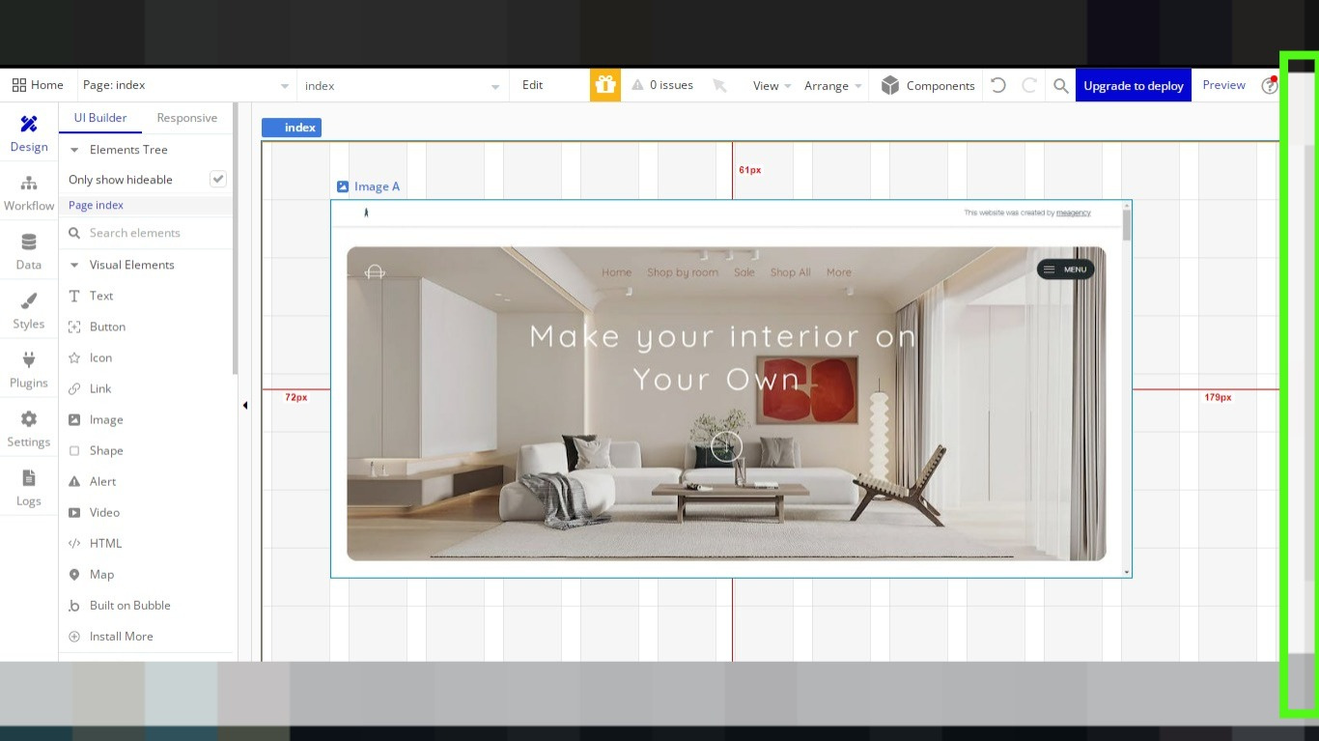Open the Page: index dropdown
The width and height of the screenshot is (1319, 741).
[183, 85]
